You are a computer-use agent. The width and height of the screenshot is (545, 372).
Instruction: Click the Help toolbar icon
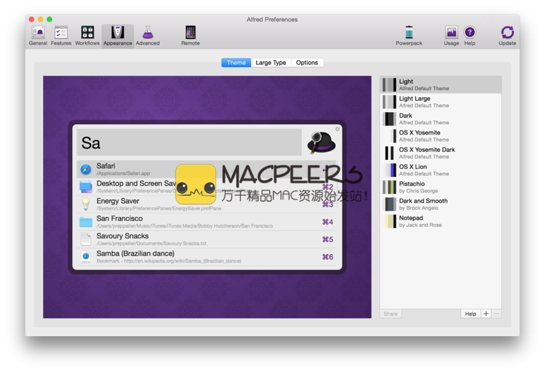tap(470, 35)
